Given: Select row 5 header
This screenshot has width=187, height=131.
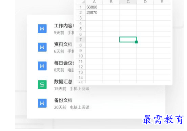Looking at the screenshot, I should pos(81,29).
